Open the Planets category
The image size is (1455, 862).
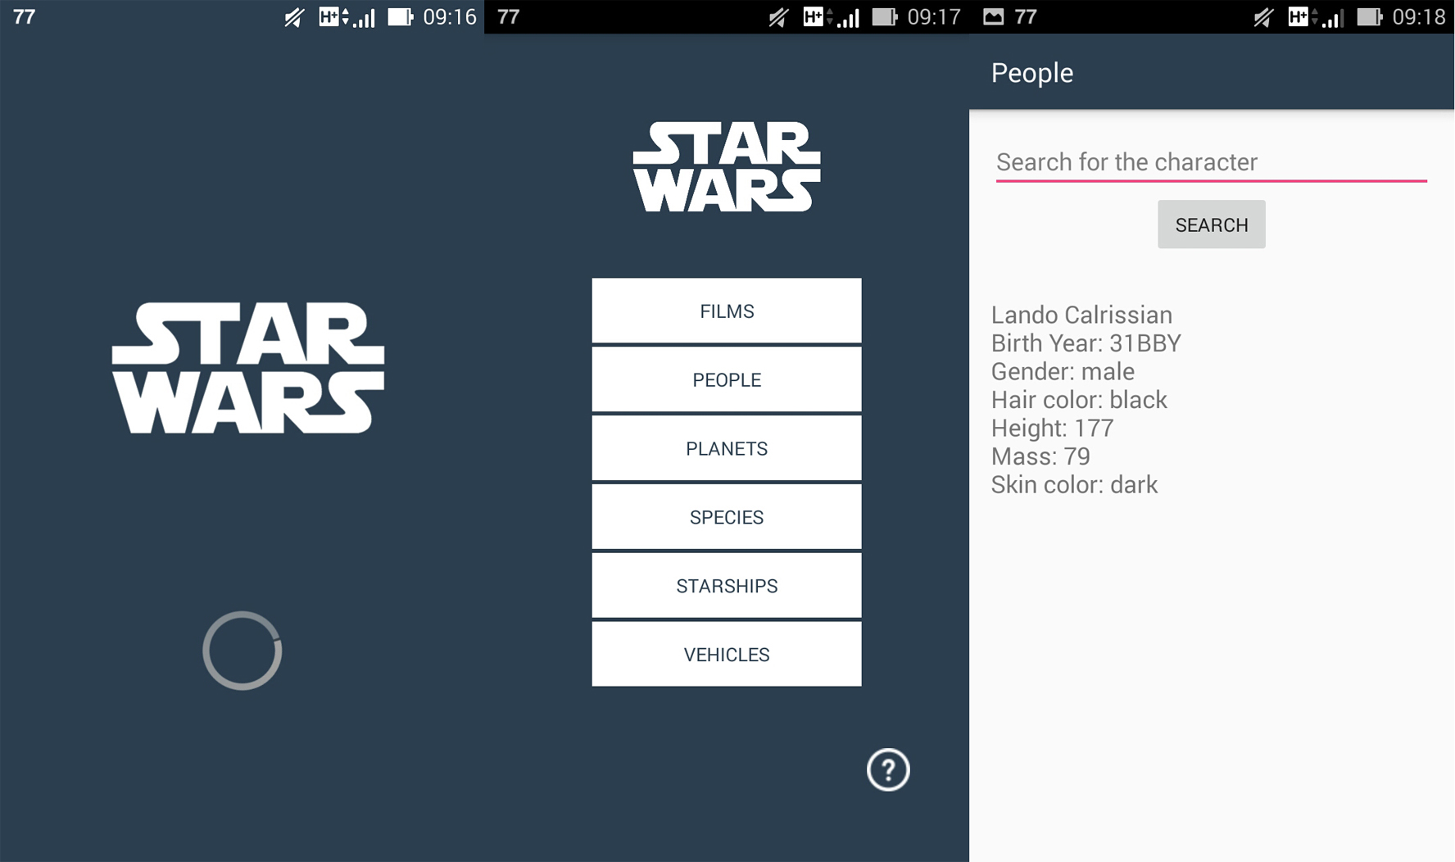click(x=727, y=448)
